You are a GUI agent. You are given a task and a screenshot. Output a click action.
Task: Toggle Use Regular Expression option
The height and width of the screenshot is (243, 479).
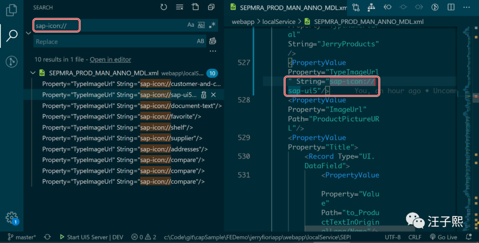pyautogui.click(x=212, y=25)
